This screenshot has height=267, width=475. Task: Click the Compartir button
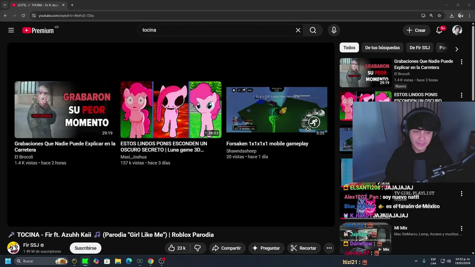click(x=226, y=248)
